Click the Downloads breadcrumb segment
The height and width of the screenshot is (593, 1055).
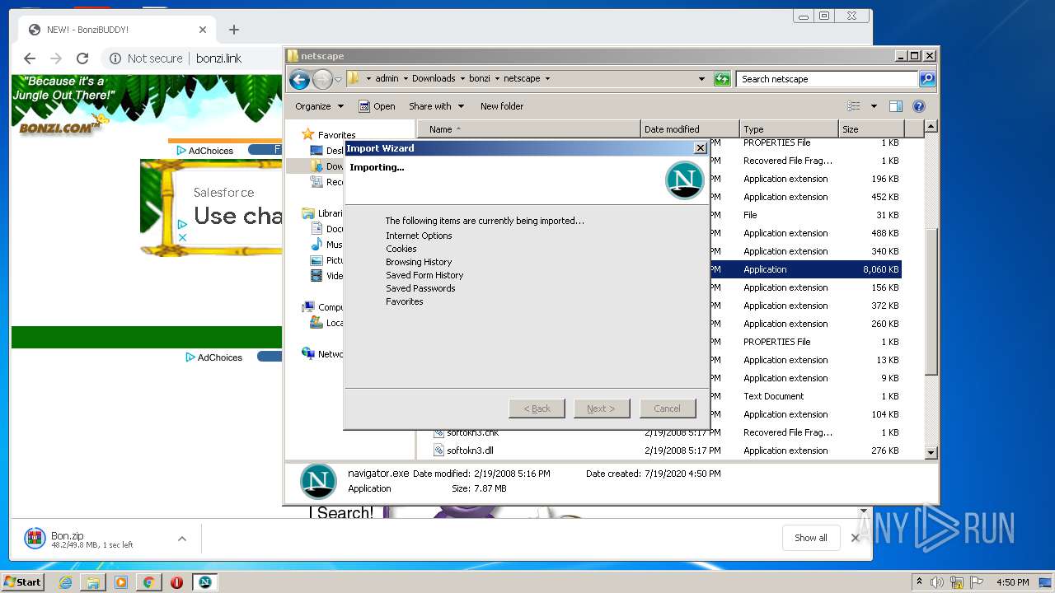[x=434, y=79]
